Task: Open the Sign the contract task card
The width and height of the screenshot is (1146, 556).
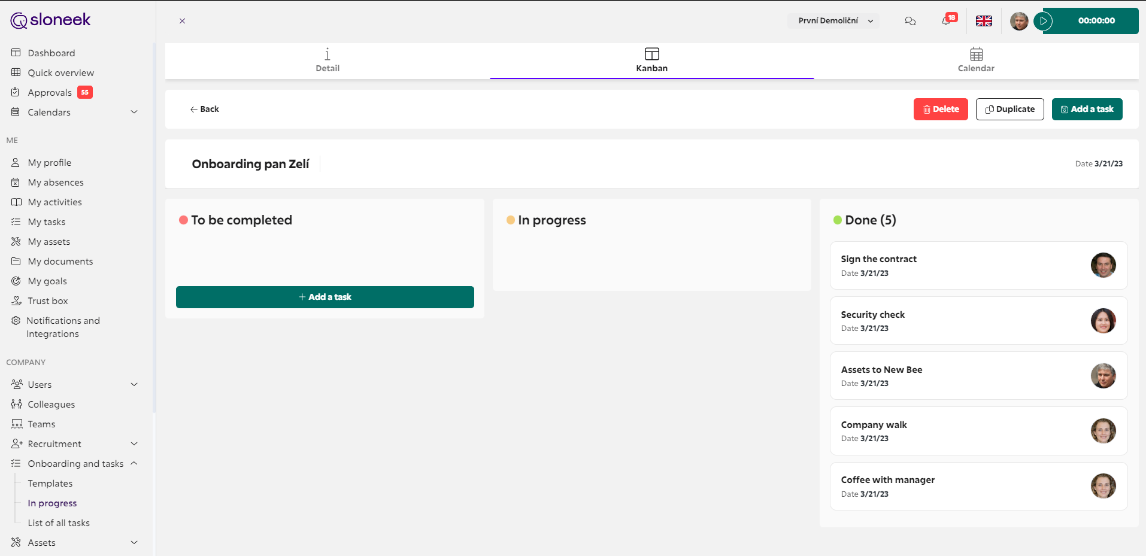Action: pos(978,266)
